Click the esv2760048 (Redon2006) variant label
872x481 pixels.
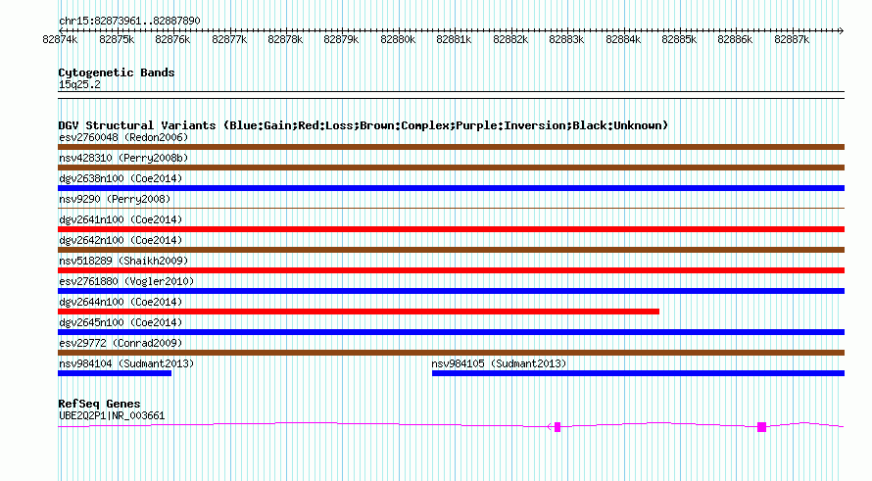pos(123,137)
